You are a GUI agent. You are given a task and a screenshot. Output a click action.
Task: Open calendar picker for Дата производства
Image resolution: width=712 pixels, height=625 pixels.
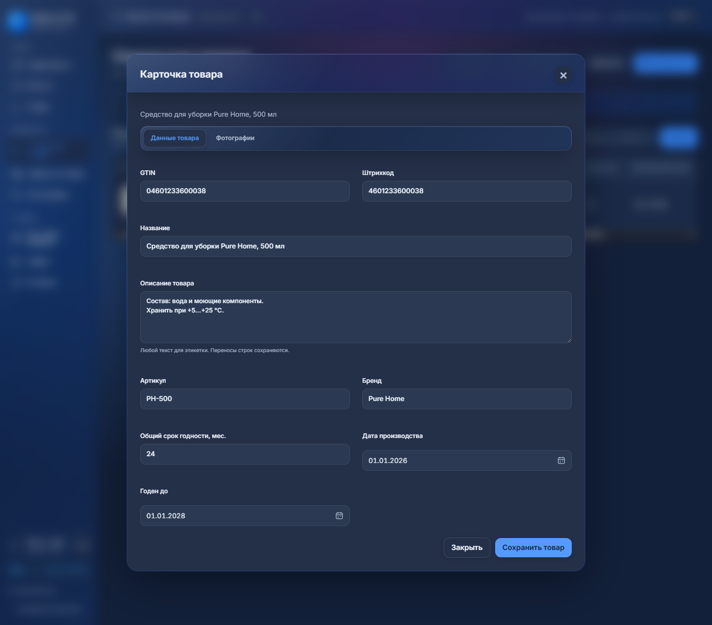pyautogui.click(x=561, y=460)
